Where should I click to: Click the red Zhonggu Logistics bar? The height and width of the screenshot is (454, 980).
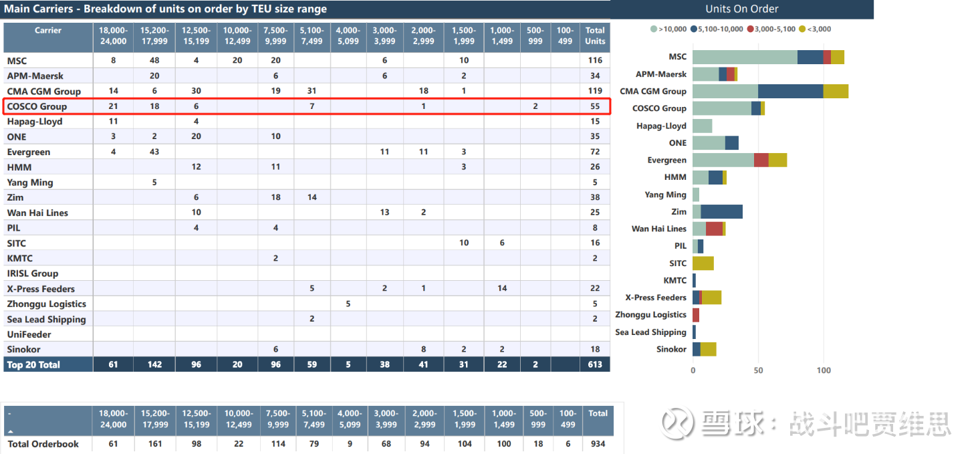click(x=696, y=314)
